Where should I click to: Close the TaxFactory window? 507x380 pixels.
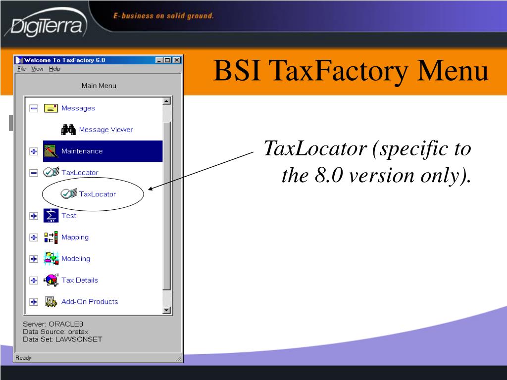176,60
